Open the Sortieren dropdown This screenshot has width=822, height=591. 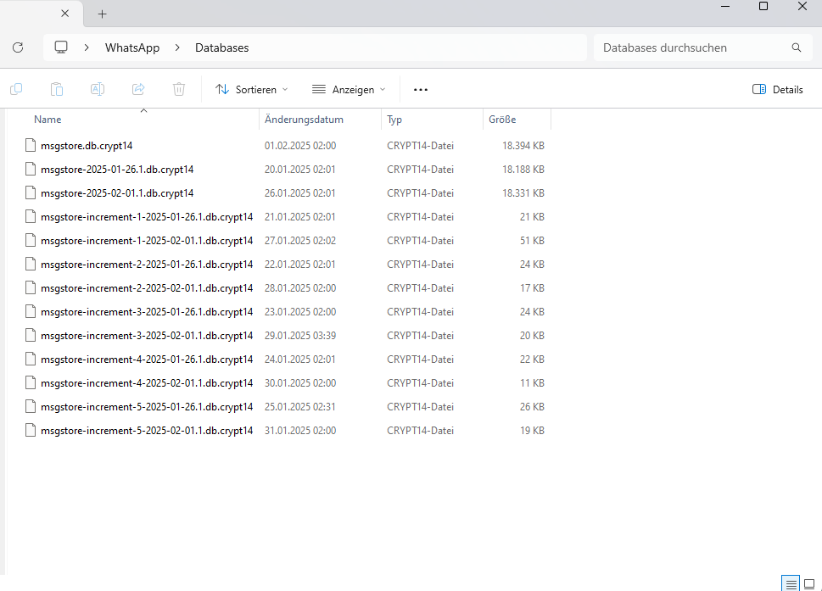coord(252,89)
